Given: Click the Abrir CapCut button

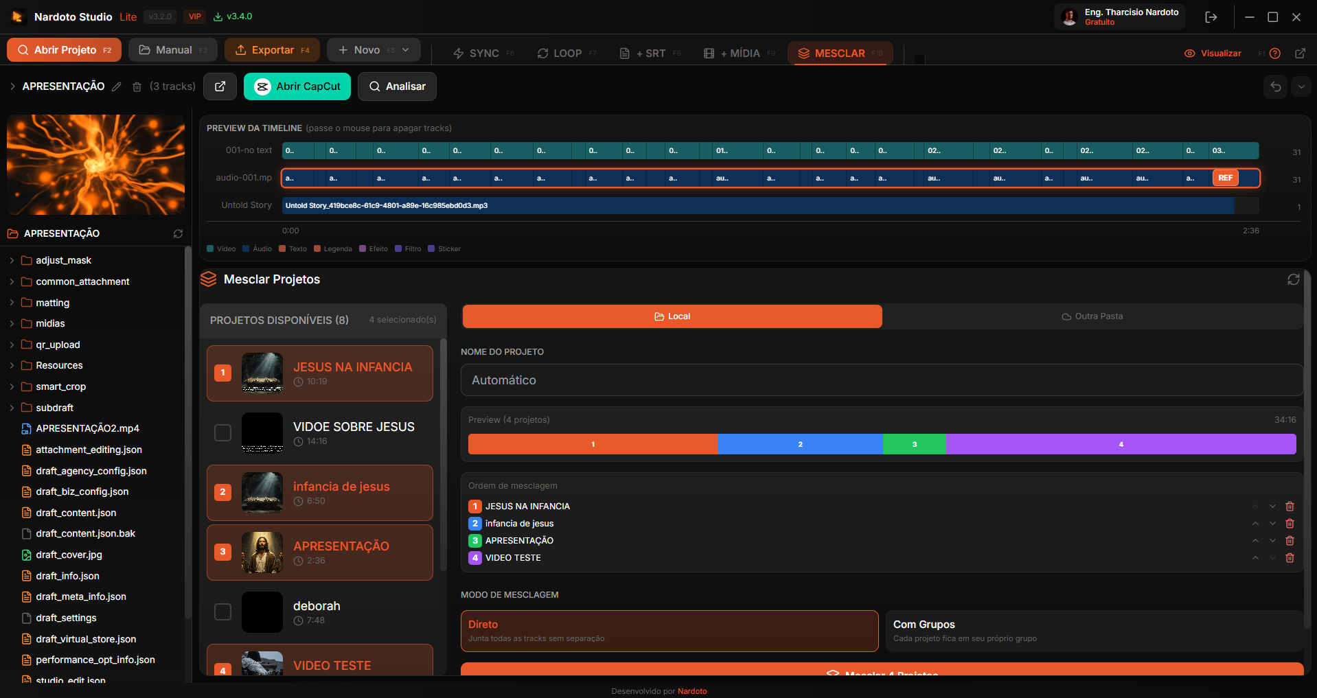Looking at the screenshot, I should point(297,86).
